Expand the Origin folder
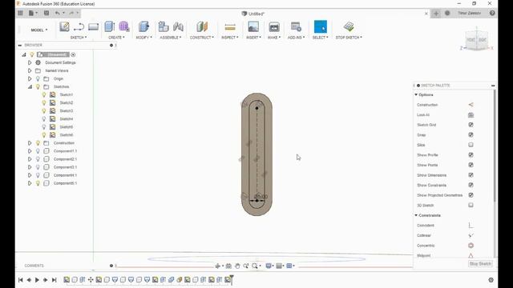This screenshot has height=288, width=513. (30, 78)
